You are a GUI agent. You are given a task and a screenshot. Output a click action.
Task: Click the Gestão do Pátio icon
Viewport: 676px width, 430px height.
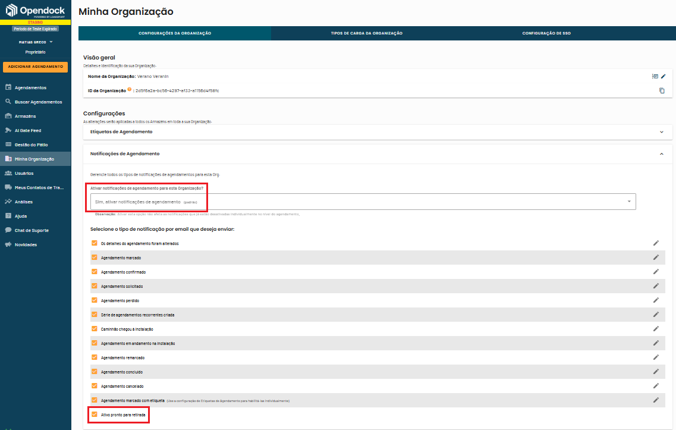[x=8, y=144]
